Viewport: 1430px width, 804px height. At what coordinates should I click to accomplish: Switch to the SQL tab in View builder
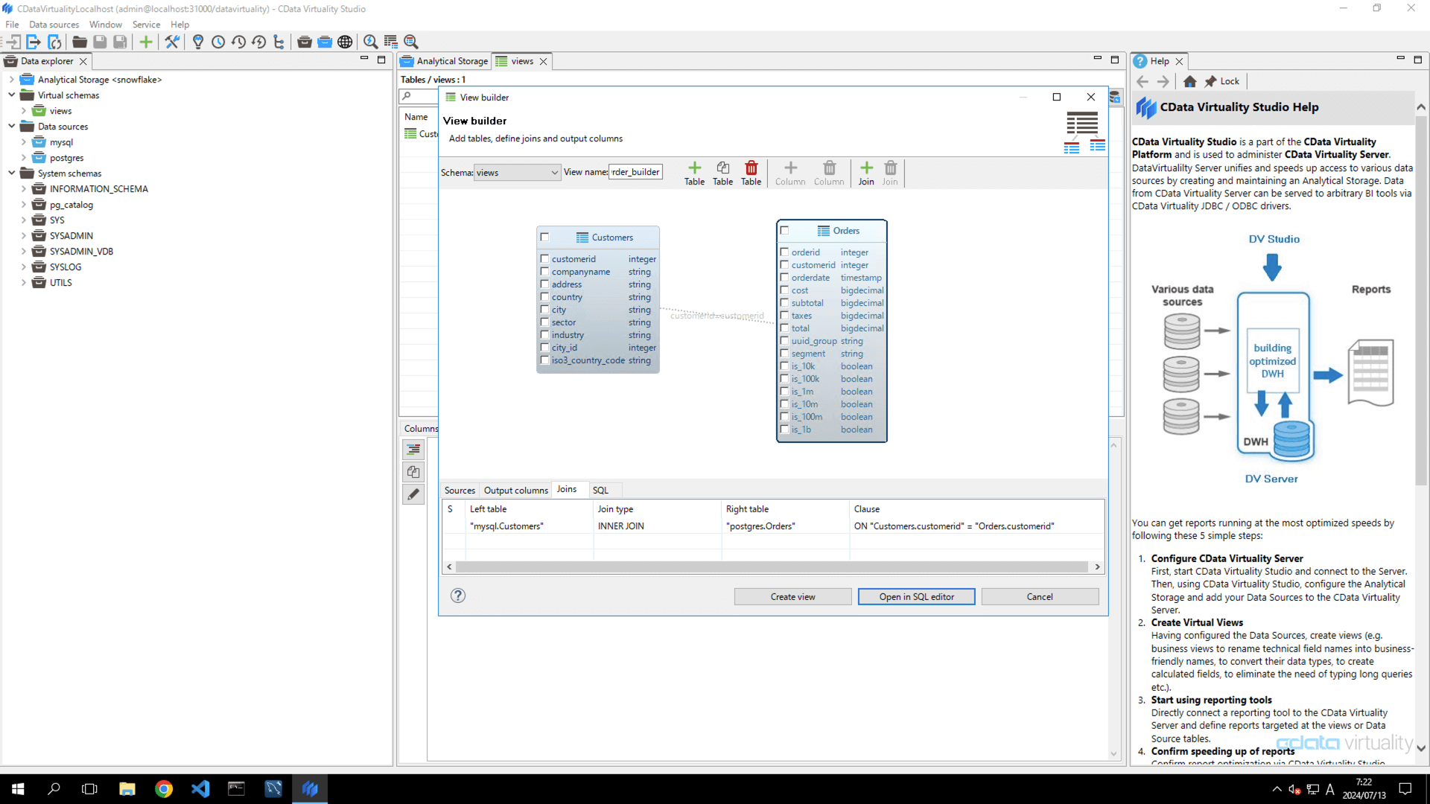pyautogui.click(x=601, y=490)
